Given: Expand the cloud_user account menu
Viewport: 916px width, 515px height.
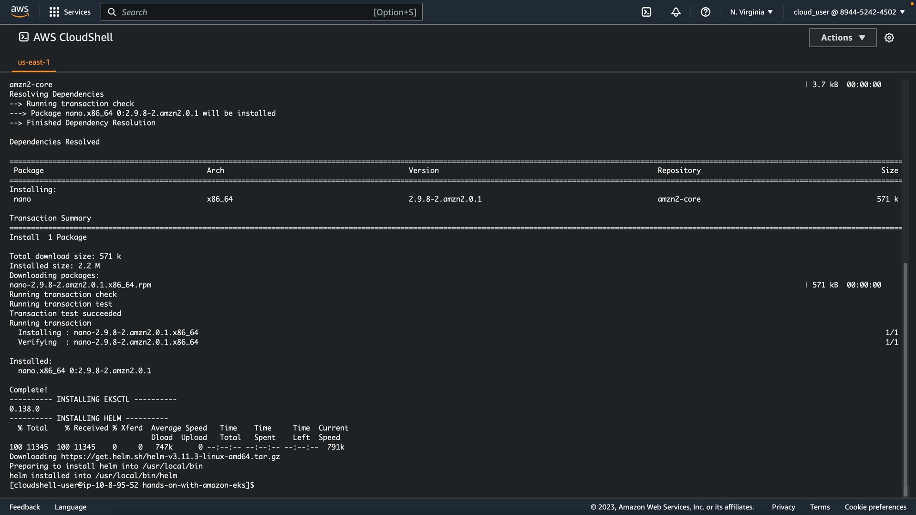Looking at the screenshot, I should click(x=849, y=12).
